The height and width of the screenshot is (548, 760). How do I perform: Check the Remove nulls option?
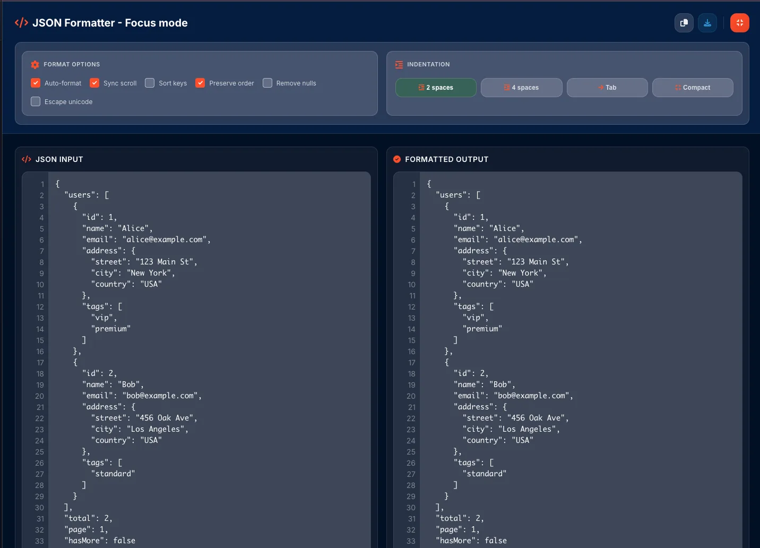pyautogui.click(x=267, y=83)
